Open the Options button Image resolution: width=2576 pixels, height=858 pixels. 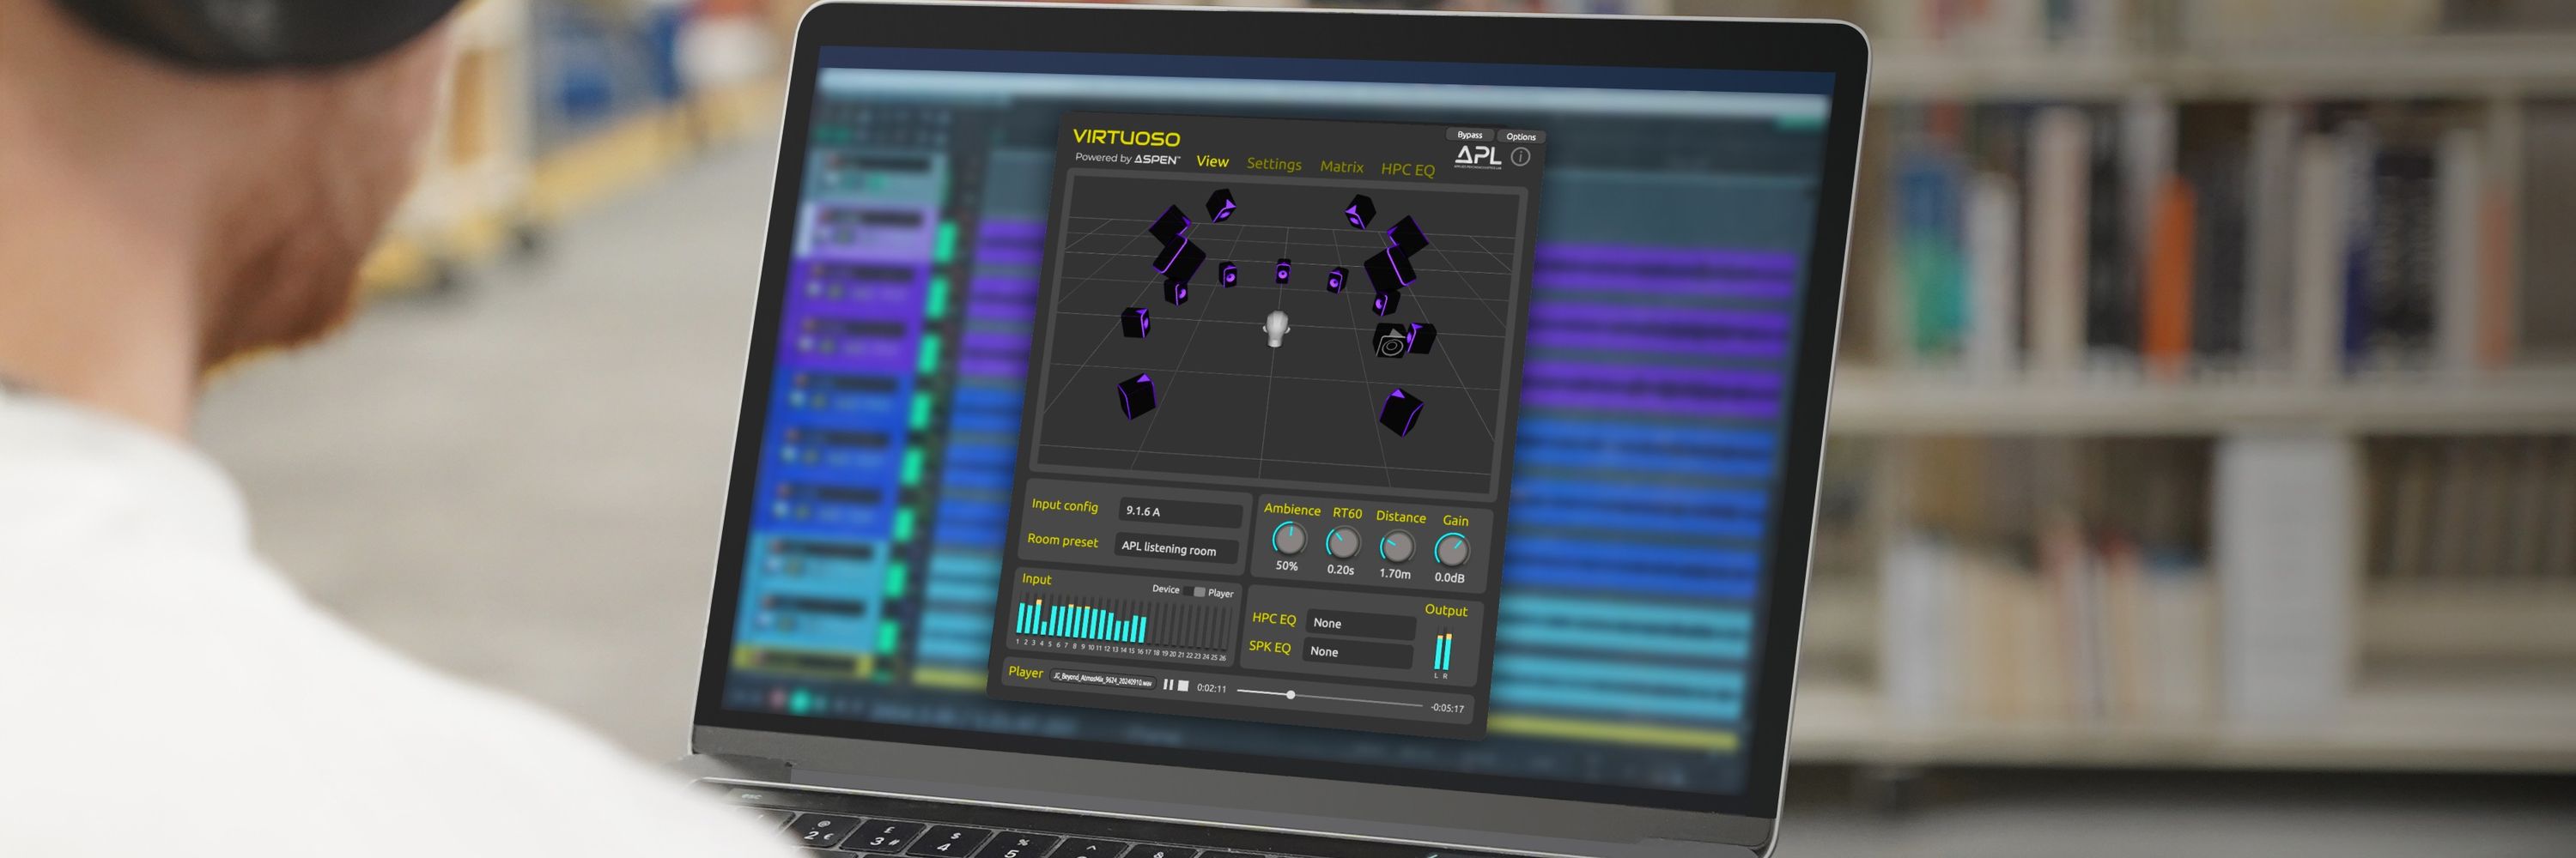[1520, 136]
